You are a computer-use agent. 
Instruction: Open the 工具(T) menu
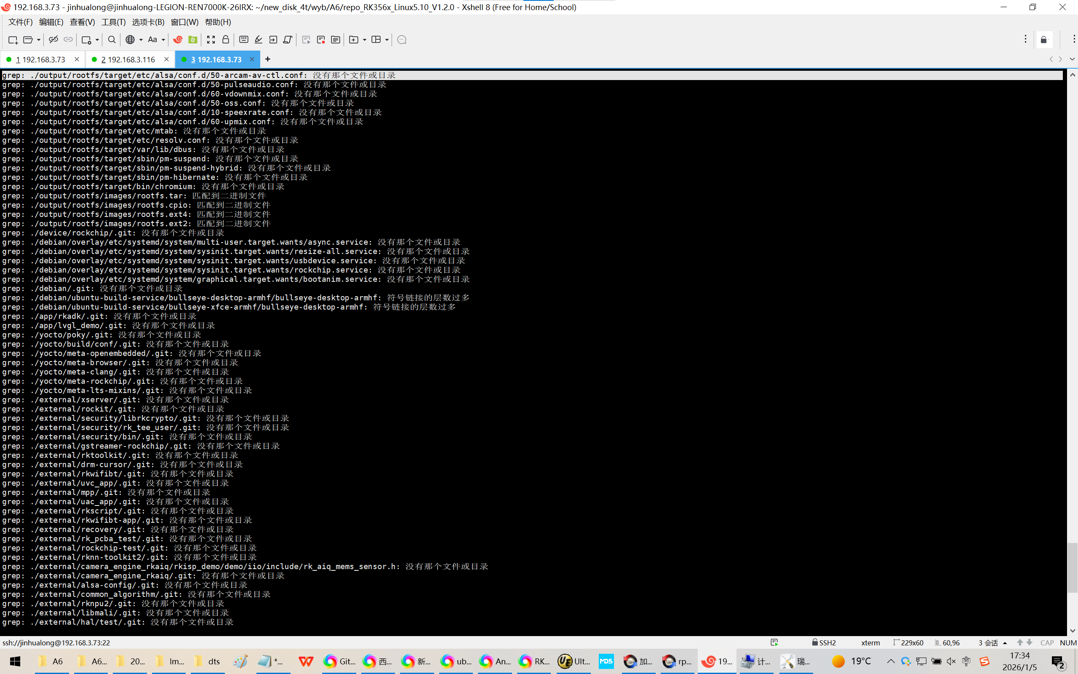click(113, 22)
